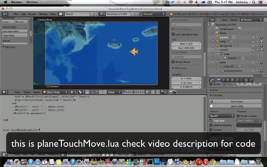Click the properties editor type icon
Image resolution: width=267 pixels, height=167 pixels.
coord(212,80)
